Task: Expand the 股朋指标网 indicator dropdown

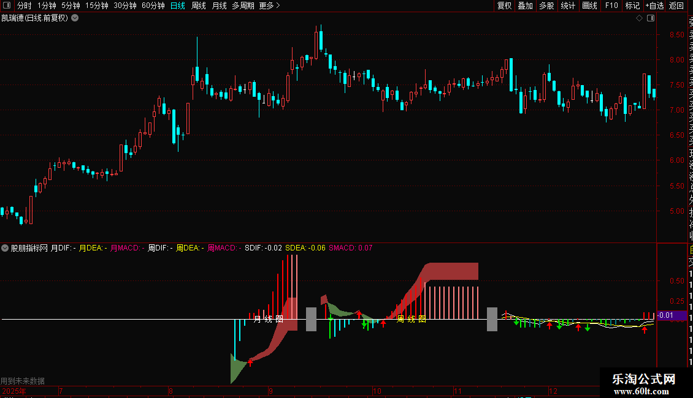Action: [x=5, y=248]
